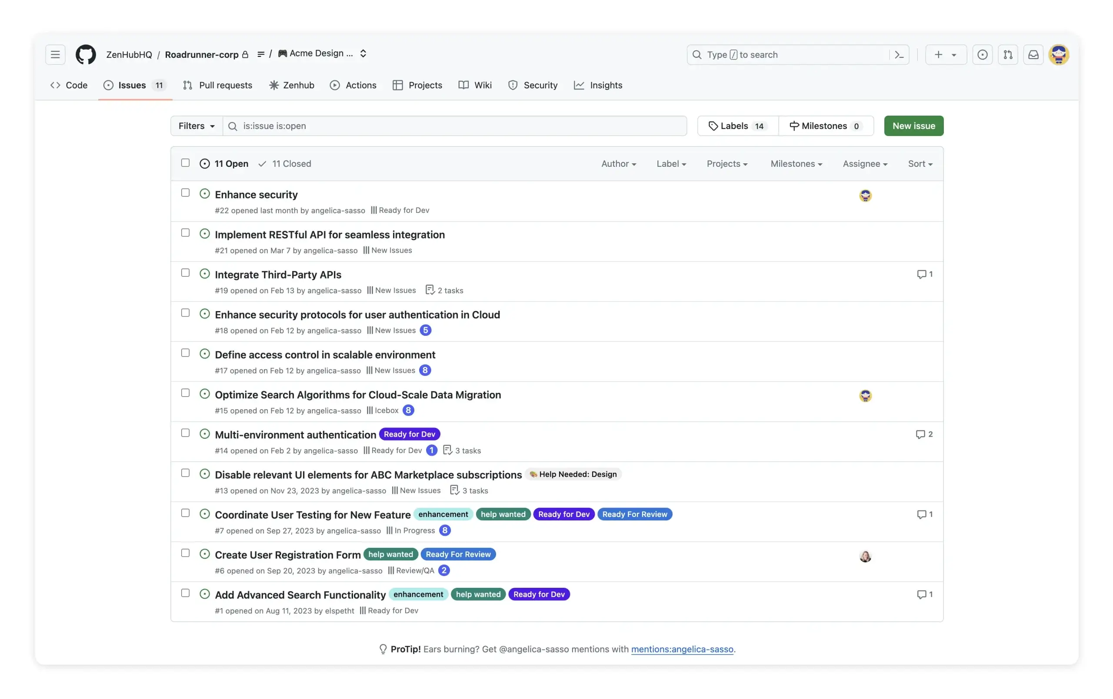The height and width of the screenshot is (699, 1113).
Task: Expand the Author filter dropdown
Action: (x=618, y=163)
